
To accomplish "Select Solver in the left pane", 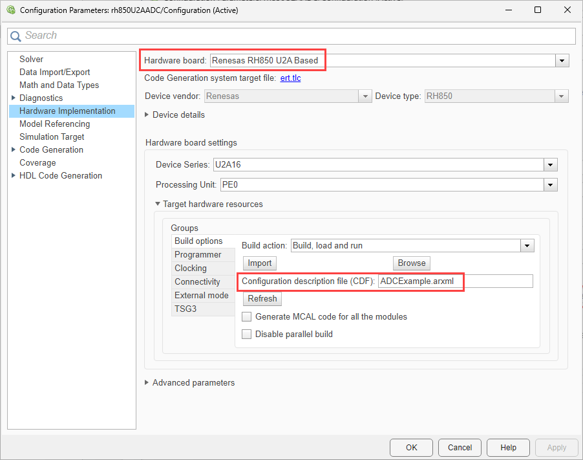I will coord(32,60).
